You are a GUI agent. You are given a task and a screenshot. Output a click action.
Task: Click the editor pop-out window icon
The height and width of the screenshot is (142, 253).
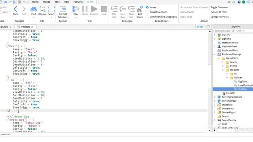coord(208,27)
